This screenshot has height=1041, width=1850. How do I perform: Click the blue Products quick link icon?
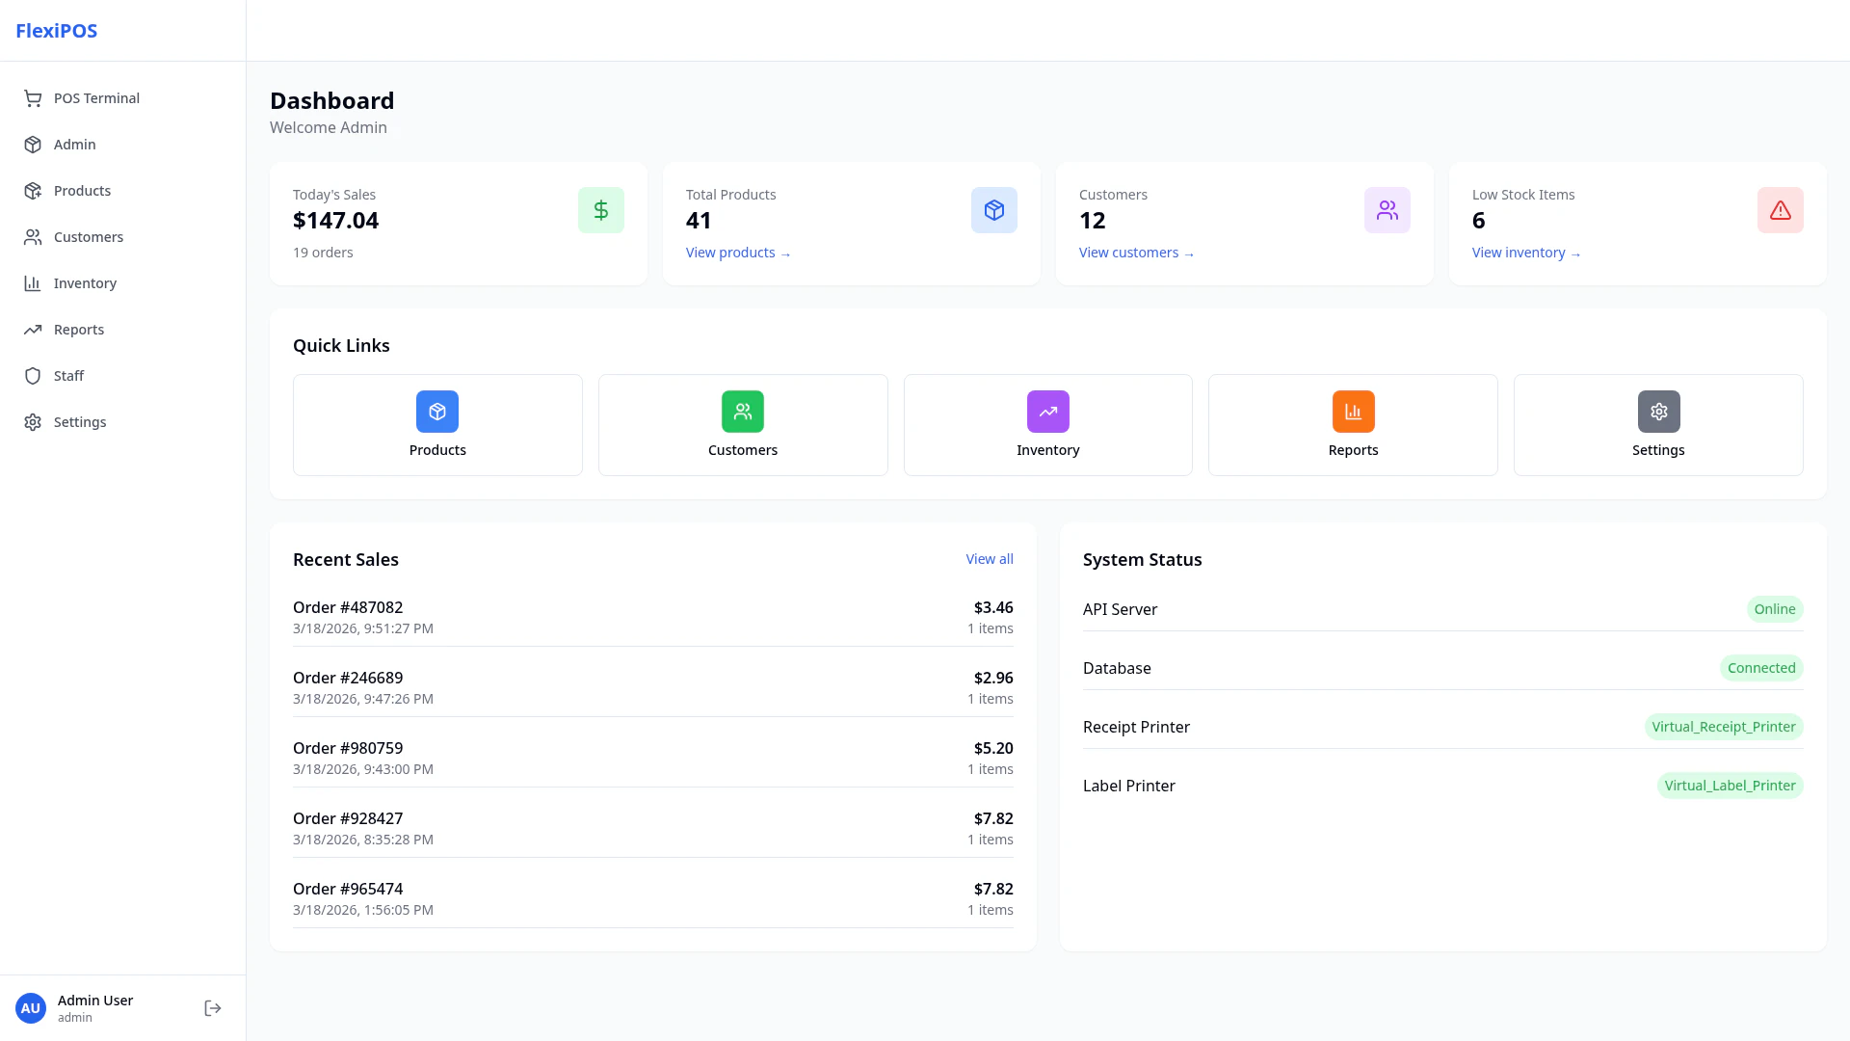pos(437,412)
